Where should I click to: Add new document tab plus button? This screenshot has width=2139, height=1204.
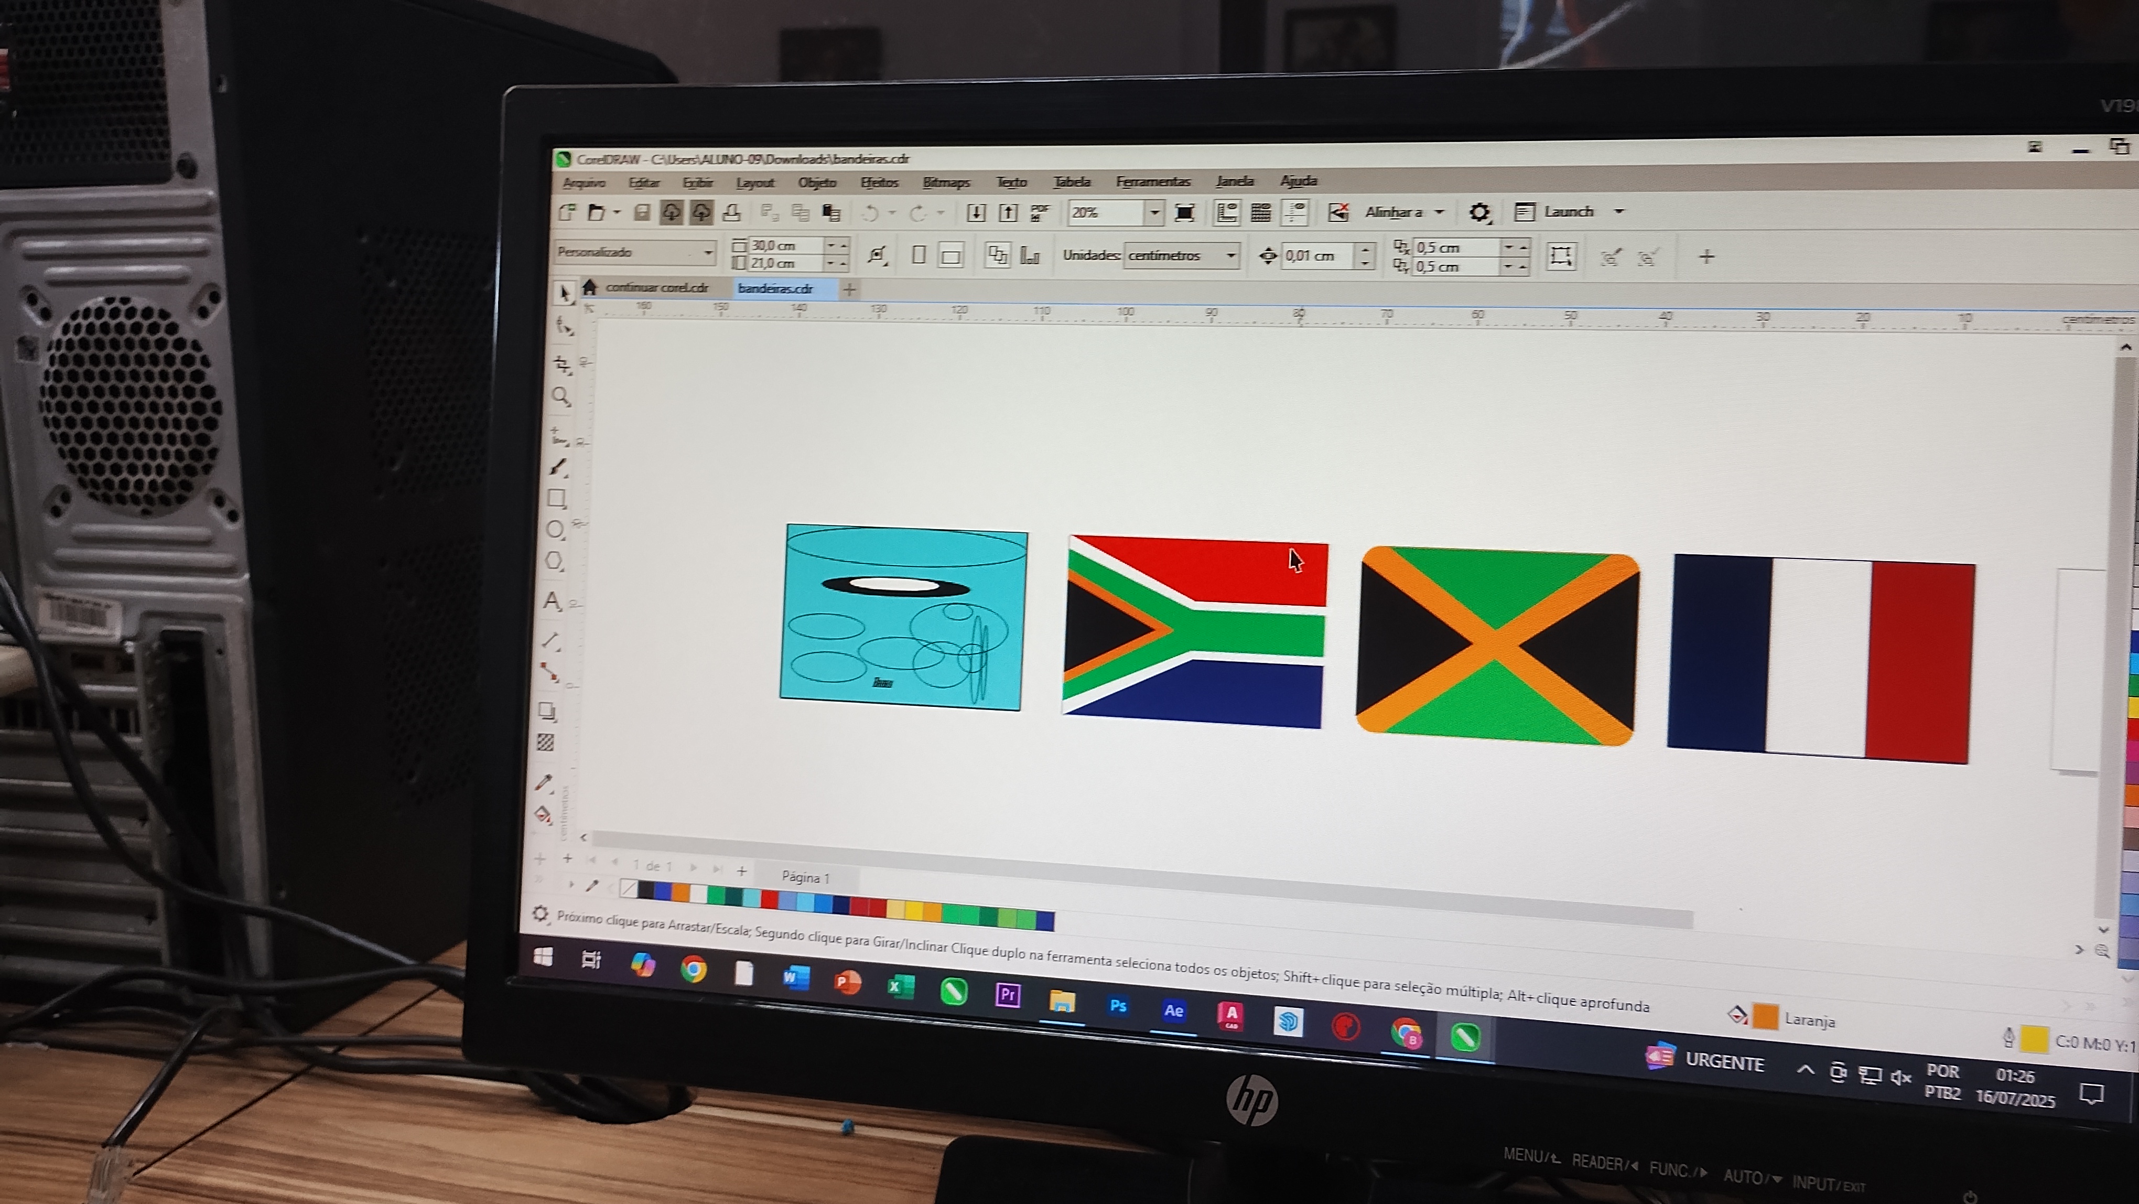(x=849, y=289)
